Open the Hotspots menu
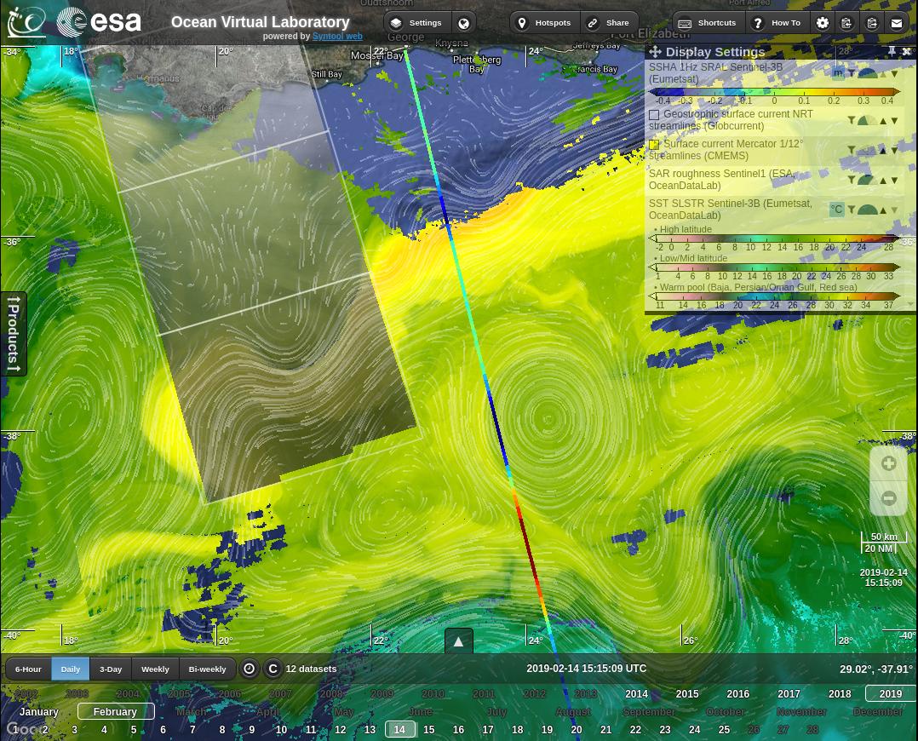Image resolution: width=918 pixels, height=741 pixels. click(x=545, y=23)
